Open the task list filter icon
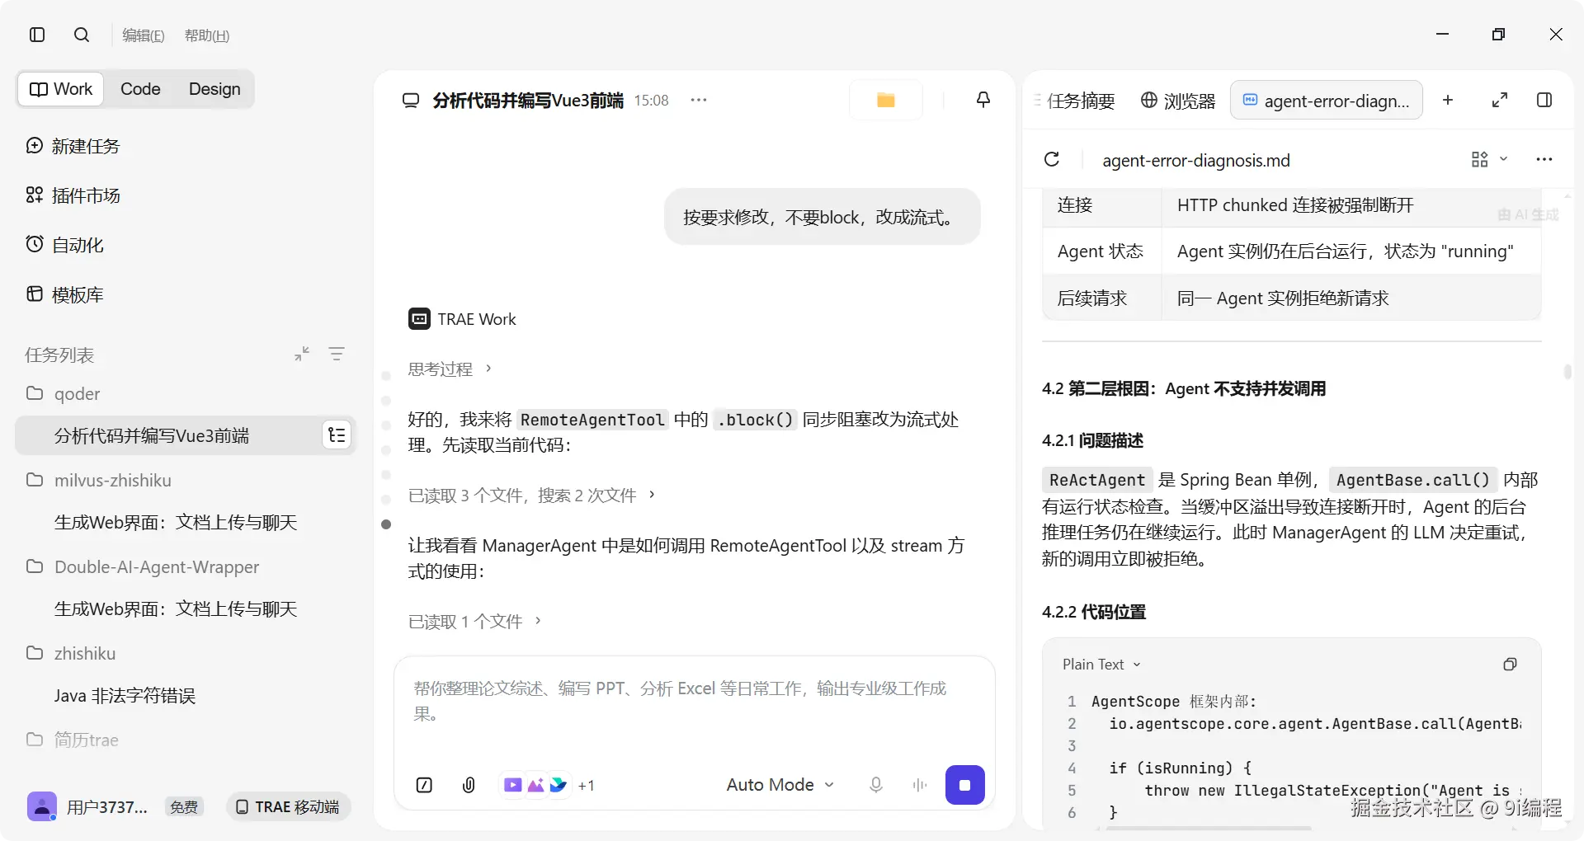This screenshot has height=841, width=1584. 337,354
